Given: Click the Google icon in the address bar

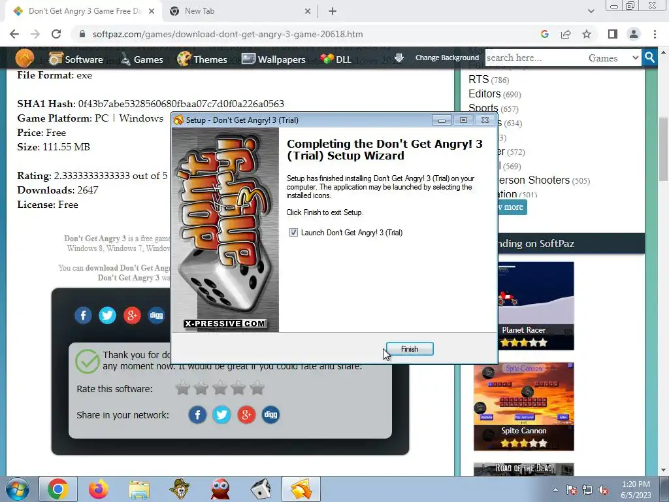Looking at the screenshot, I should 544,34.
